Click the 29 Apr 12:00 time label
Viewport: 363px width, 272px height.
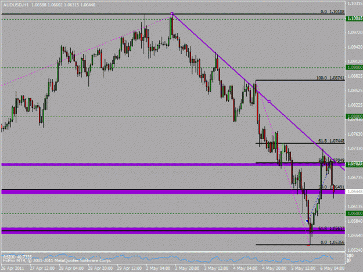[x=130, y=268]
